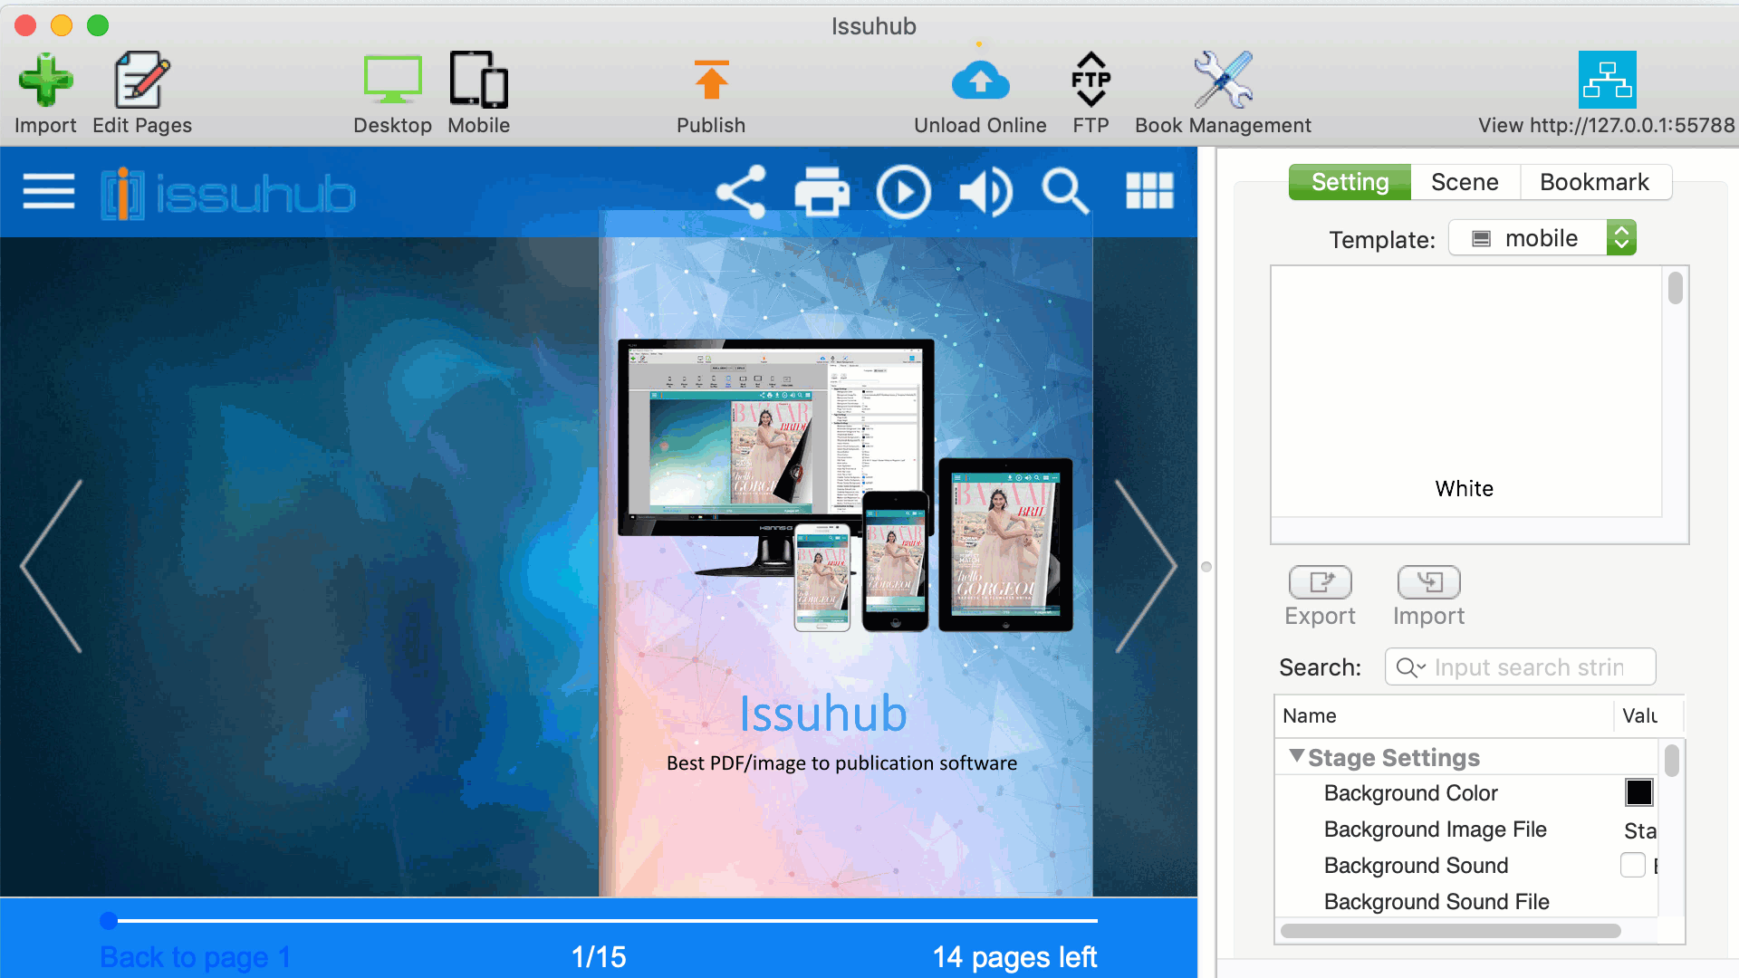Select the Background Sound File row
Image resolution: width=1739 pixels, height=978 pixels.
coord(1467,902)
